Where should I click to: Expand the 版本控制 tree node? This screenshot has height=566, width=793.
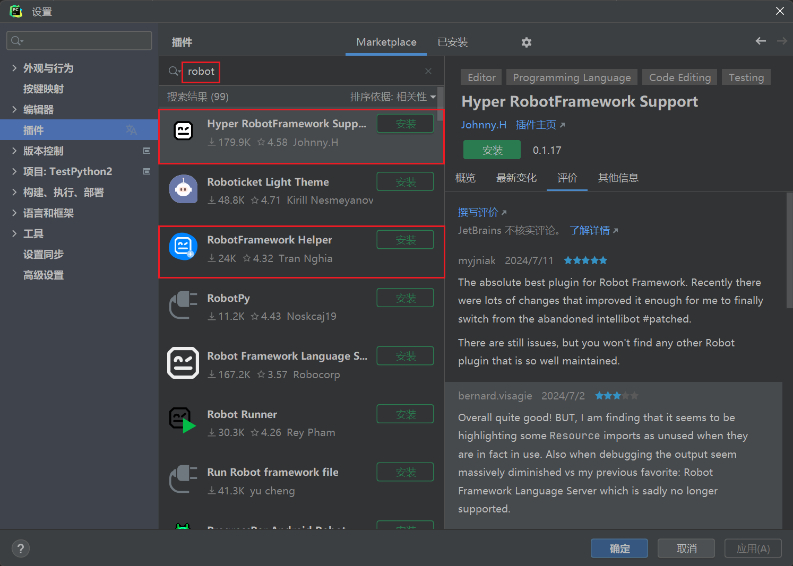pyautogui.click(x=14, y=151)
